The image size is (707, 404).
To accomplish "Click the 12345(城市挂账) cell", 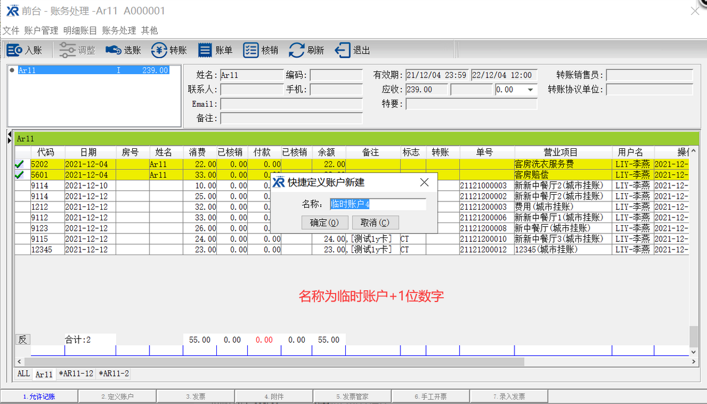I will [563, 250].
